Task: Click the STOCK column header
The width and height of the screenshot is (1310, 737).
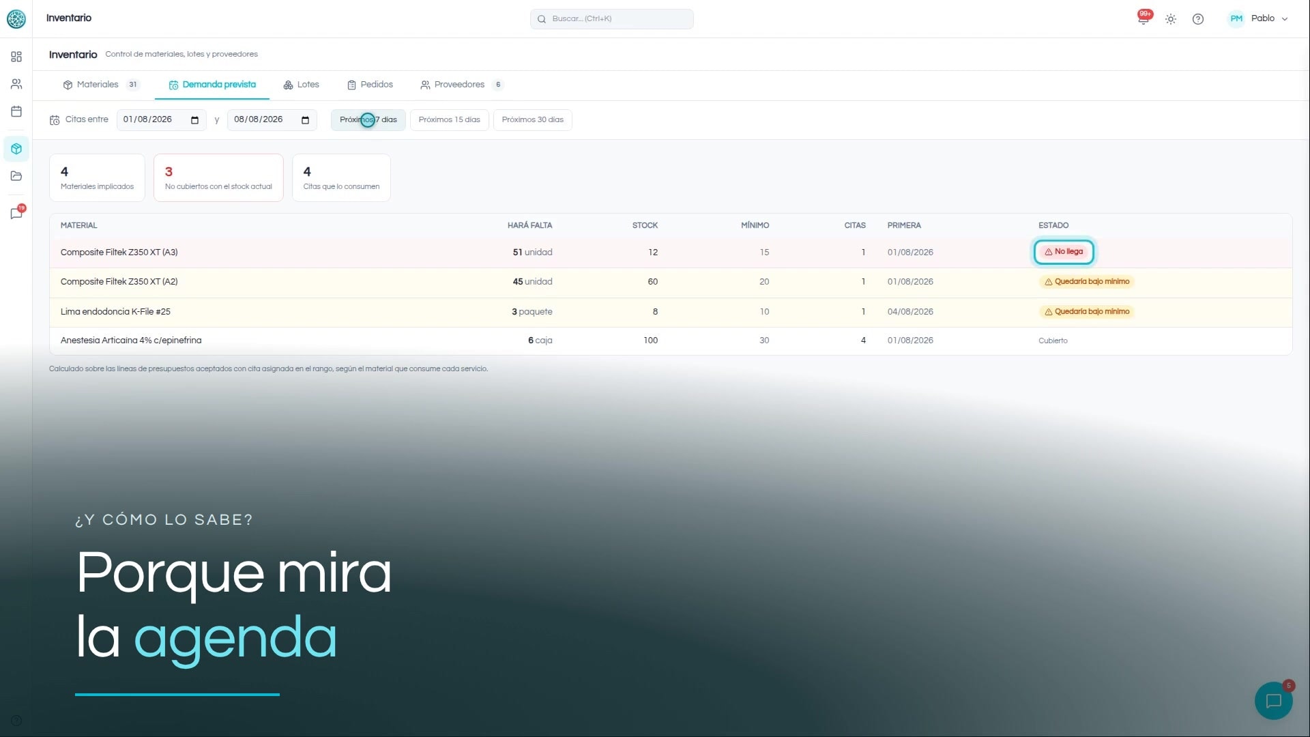Action: tap(645, 225)
